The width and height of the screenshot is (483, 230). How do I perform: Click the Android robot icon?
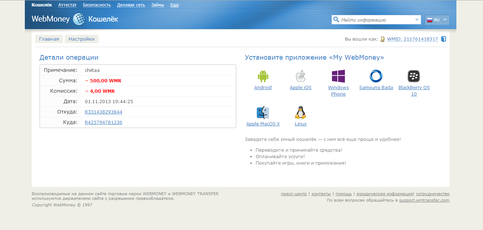[263, 76]
